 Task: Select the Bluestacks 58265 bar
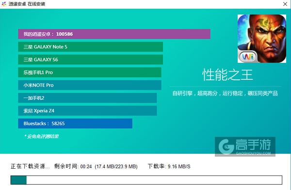tap(75, 123)
